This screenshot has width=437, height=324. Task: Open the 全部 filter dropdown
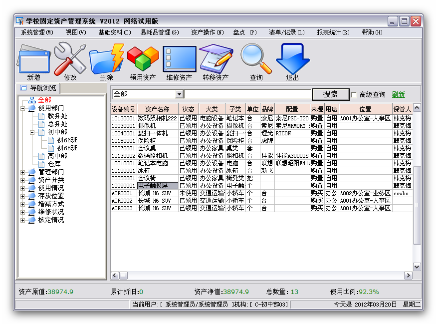[179, 94]
